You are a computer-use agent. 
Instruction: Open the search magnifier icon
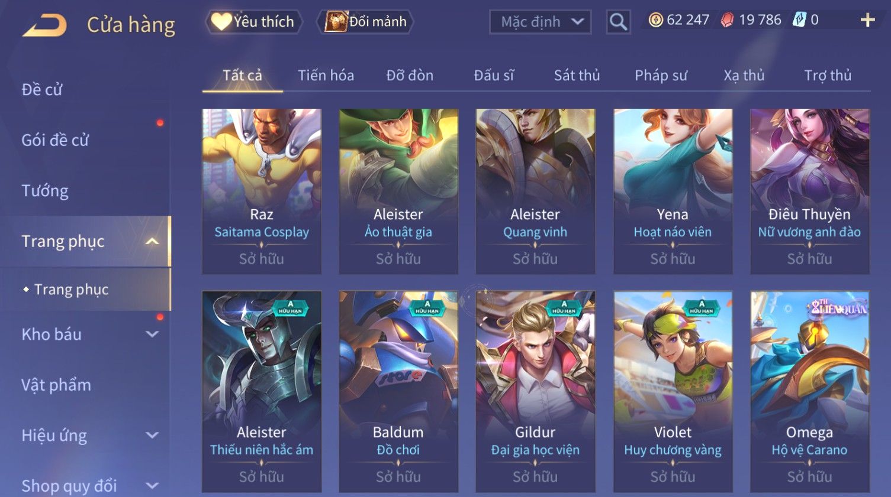click(618, 22)
